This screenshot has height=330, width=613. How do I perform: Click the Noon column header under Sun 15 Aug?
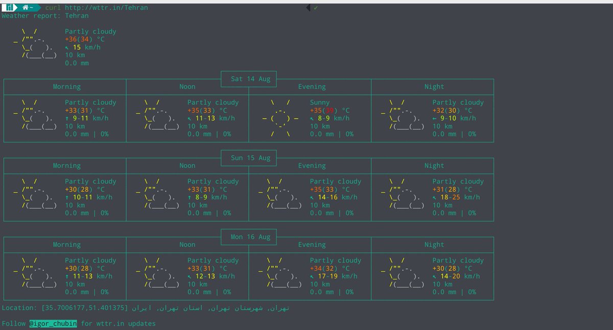[187, 166]
